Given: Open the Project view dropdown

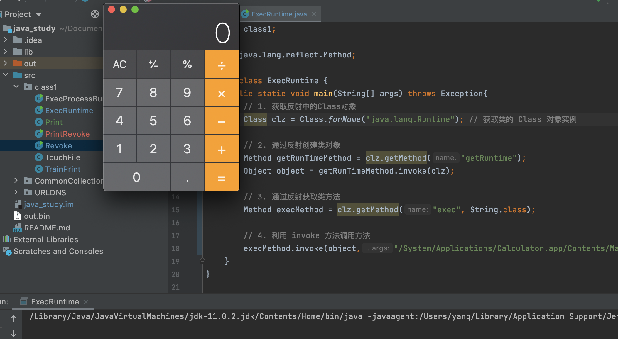Looking at the screenshot, I should point(39,14).
